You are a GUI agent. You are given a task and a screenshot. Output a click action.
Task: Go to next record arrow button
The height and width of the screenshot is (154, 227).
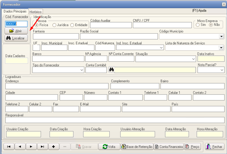tap(31, 146)
